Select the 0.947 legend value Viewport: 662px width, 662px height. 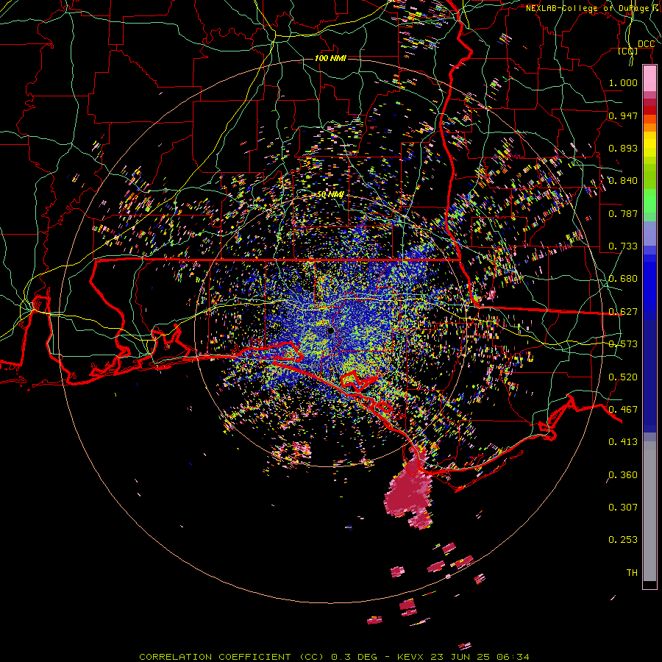click(623, 115)
